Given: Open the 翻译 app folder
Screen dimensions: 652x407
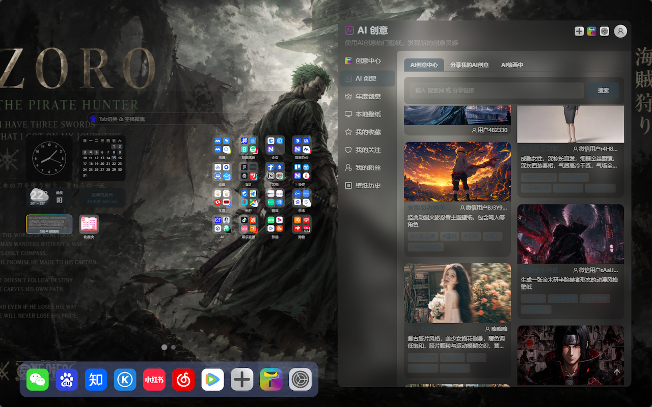Looking at the screenshot, I should click(275, 198).
